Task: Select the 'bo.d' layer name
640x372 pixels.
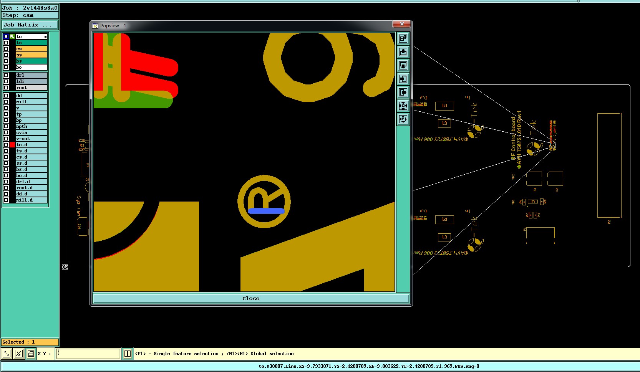Action: coord(31,175)
